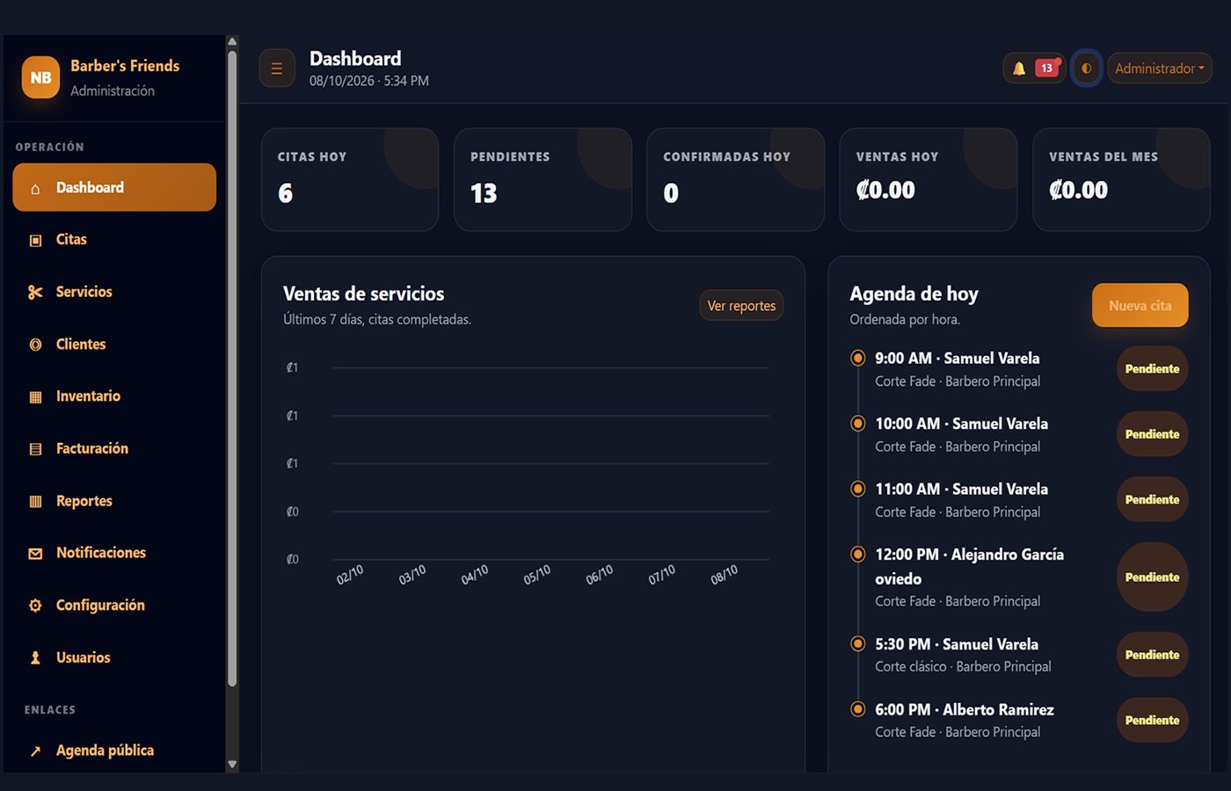1231x791 pixels.
Task: Click the Citas calendar icon
Action: [35, 240]
